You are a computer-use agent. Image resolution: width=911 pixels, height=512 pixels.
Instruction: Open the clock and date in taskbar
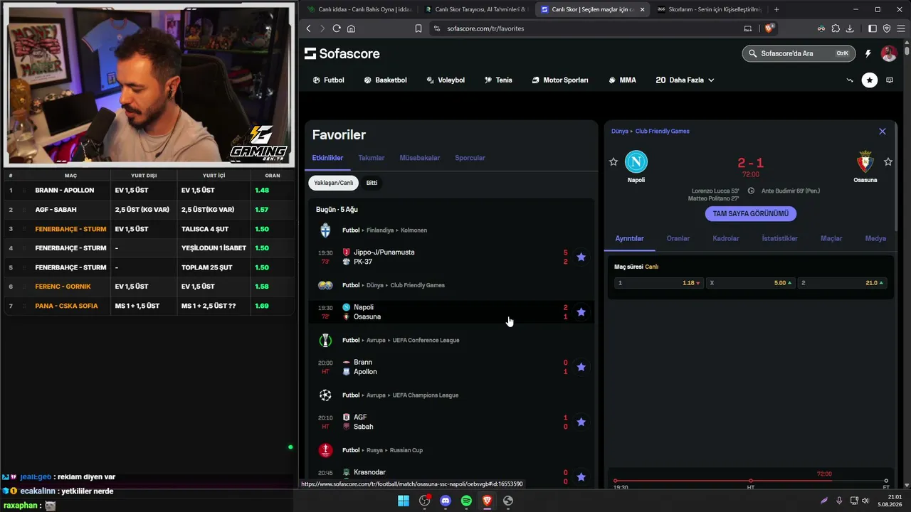pos(890,501)
